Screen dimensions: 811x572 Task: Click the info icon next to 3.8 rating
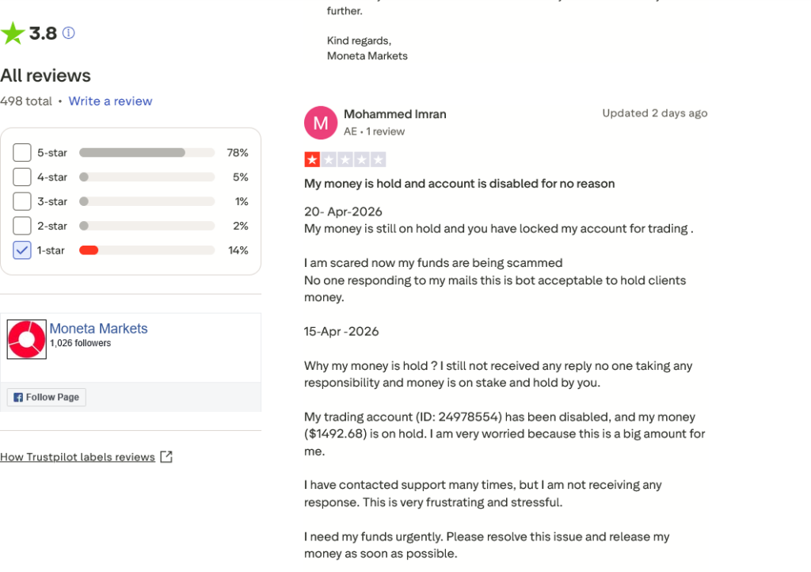click(69, 33)
